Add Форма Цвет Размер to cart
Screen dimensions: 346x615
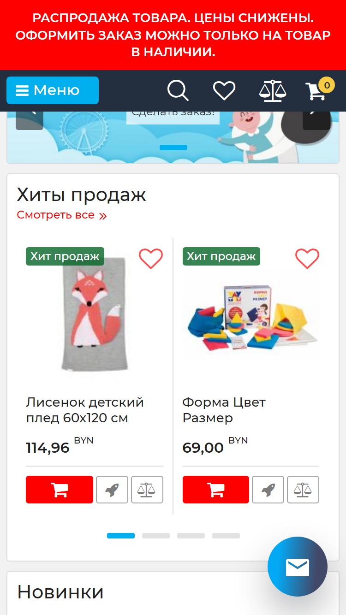tap(216, 490)
